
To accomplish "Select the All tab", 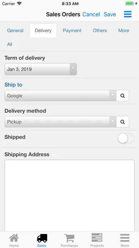I will point(10,44).
